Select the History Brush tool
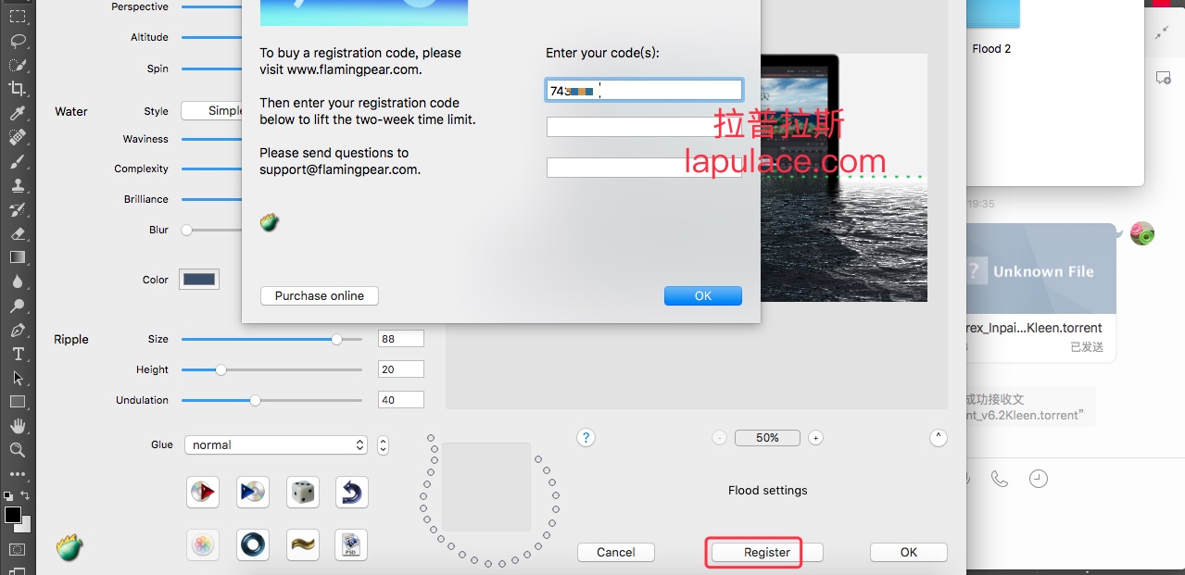The image size is (1185, 575). pos(18,209)
